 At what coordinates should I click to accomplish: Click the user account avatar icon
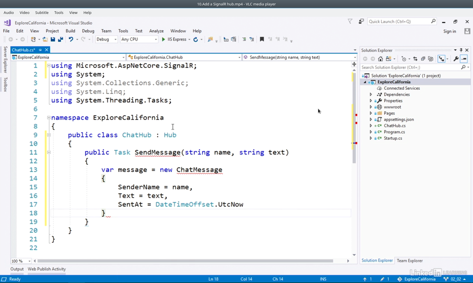[467, 31]
